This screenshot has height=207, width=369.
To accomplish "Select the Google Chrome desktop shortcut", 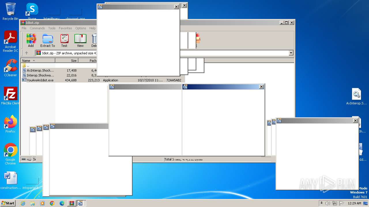I will pyautogui.click(x=10, y=154).
